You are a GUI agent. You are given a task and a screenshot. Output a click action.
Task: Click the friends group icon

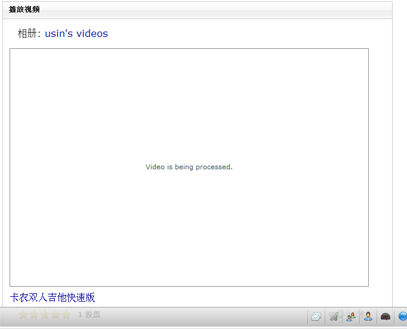351,316
